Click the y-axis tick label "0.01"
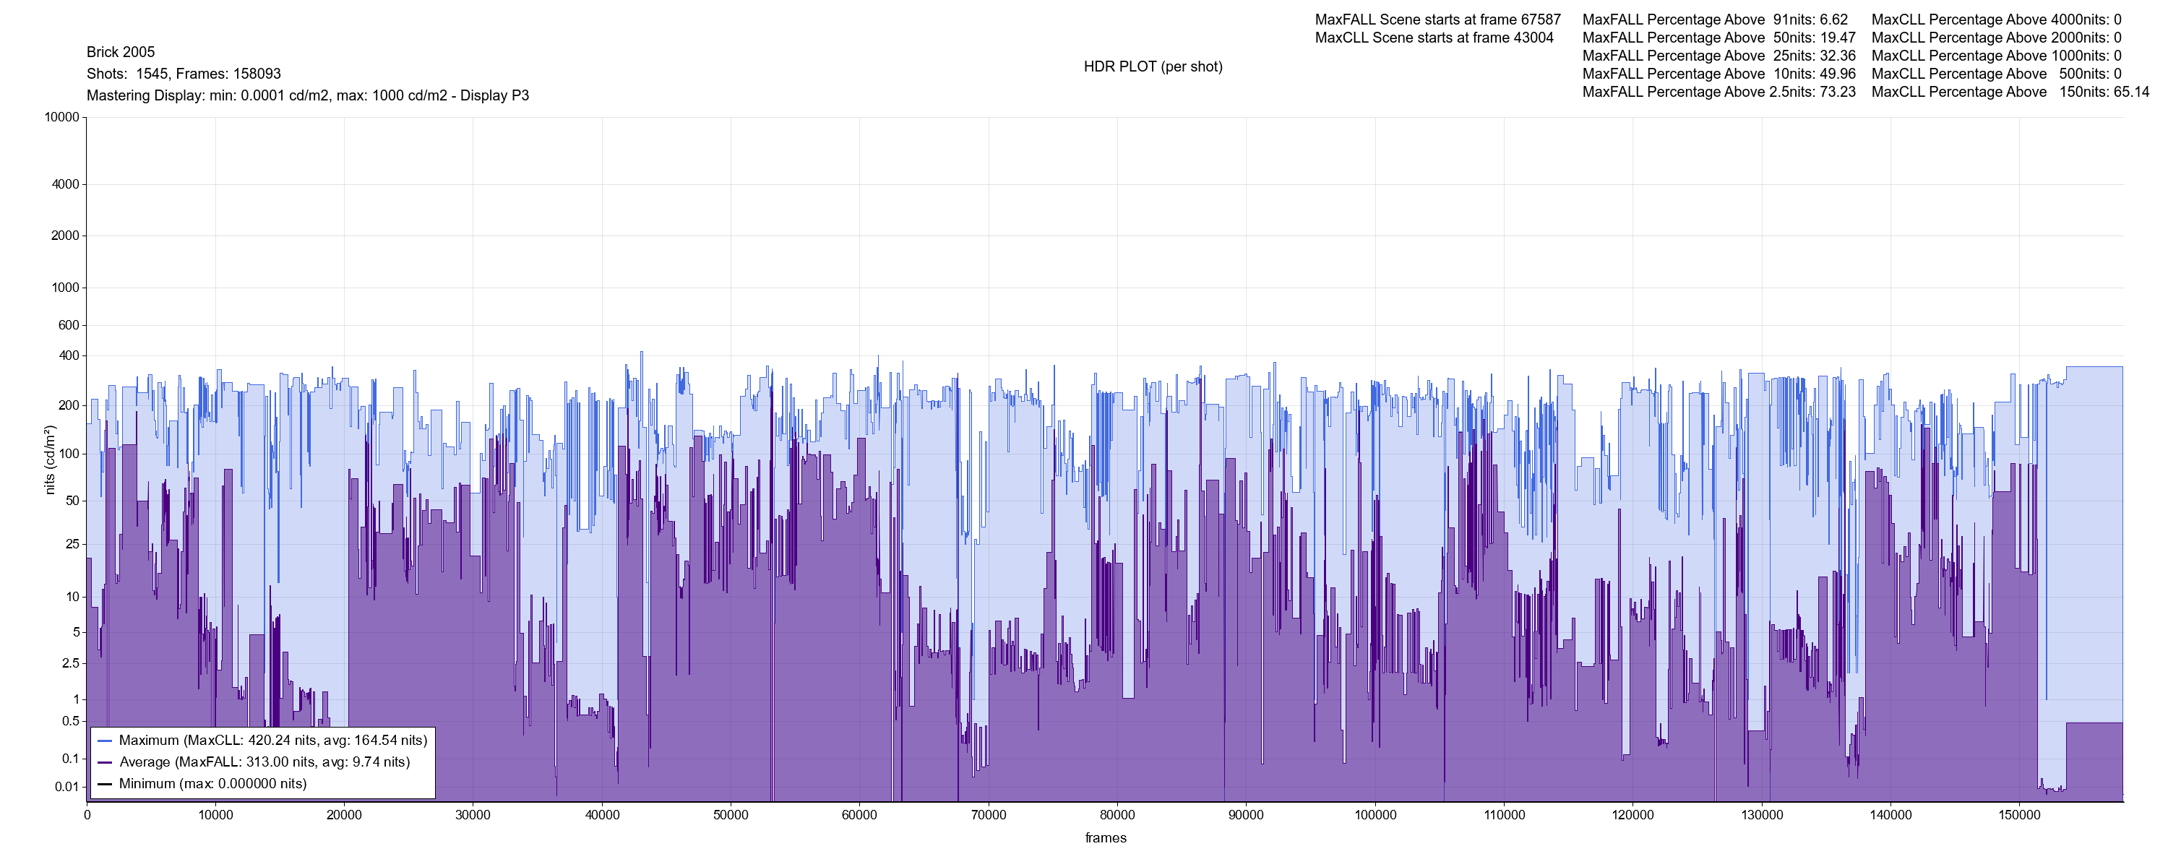 pos(67,788)
